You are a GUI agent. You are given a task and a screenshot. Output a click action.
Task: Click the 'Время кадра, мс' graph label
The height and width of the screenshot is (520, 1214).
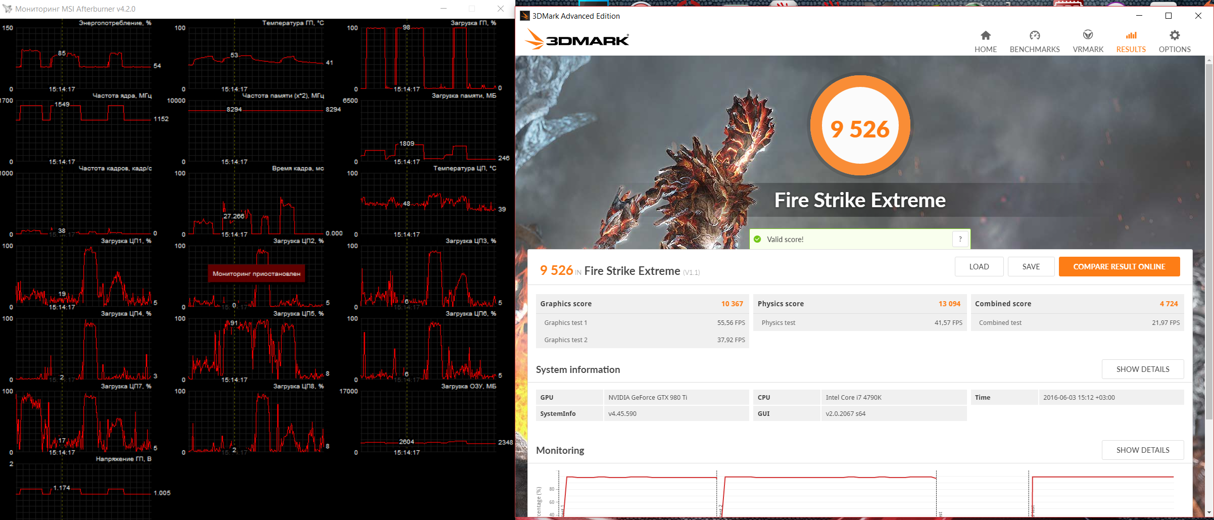point(298,168)
